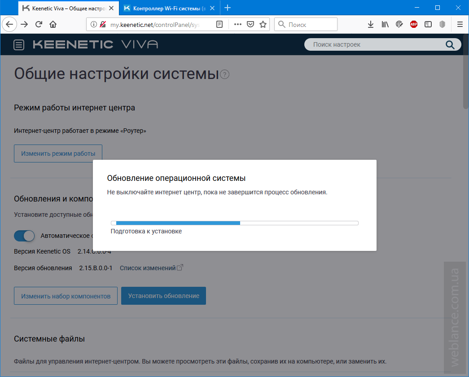Close the Keenetic Viva tab

[x=111, y=9]
